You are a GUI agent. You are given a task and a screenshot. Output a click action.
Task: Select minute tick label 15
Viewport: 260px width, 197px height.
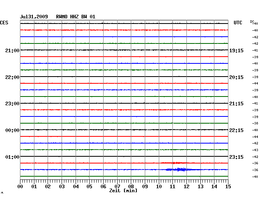point(228,187)
